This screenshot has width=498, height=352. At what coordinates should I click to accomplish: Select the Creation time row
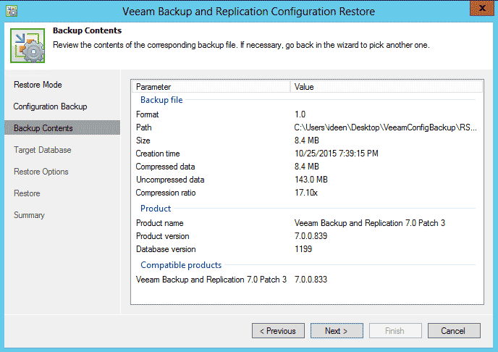tap(307, 154)
